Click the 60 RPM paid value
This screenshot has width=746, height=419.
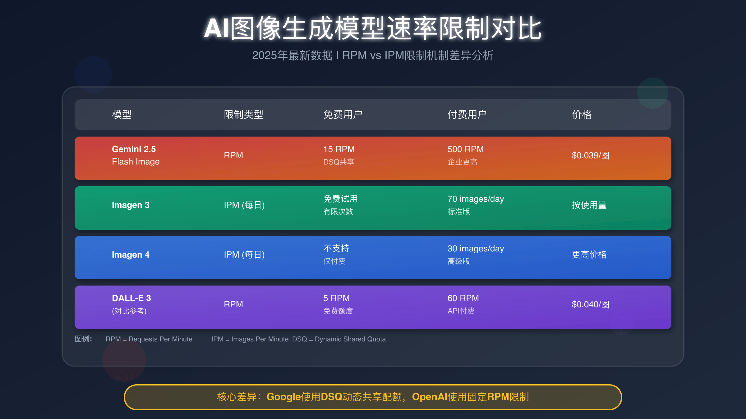click(x=463, y=298)
